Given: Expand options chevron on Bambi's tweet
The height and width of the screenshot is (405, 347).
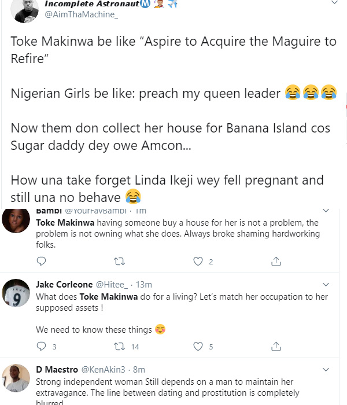Looking at the screenshot, I should (326, 211).
